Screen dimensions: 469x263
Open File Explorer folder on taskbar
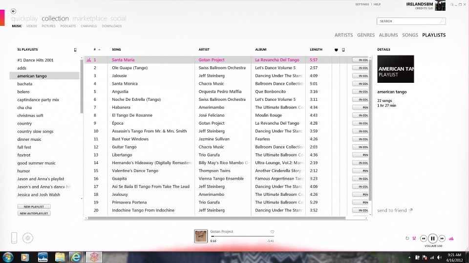tap(60, 257)
